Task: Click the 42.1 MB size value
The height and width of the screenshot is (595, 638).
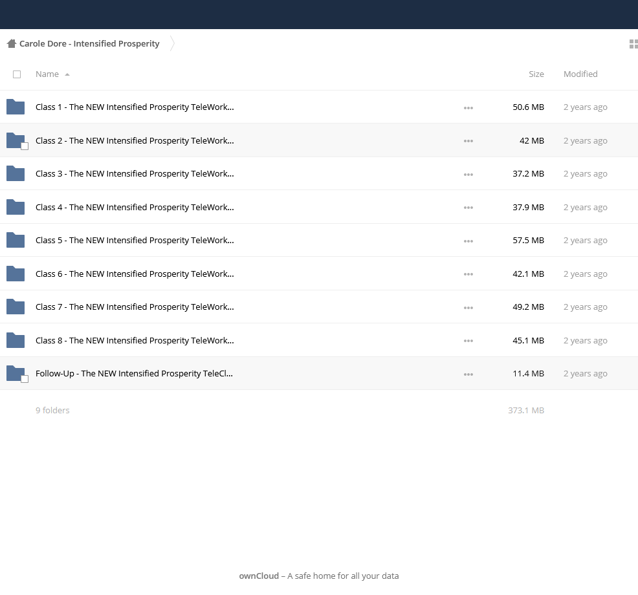Action: 528,274
